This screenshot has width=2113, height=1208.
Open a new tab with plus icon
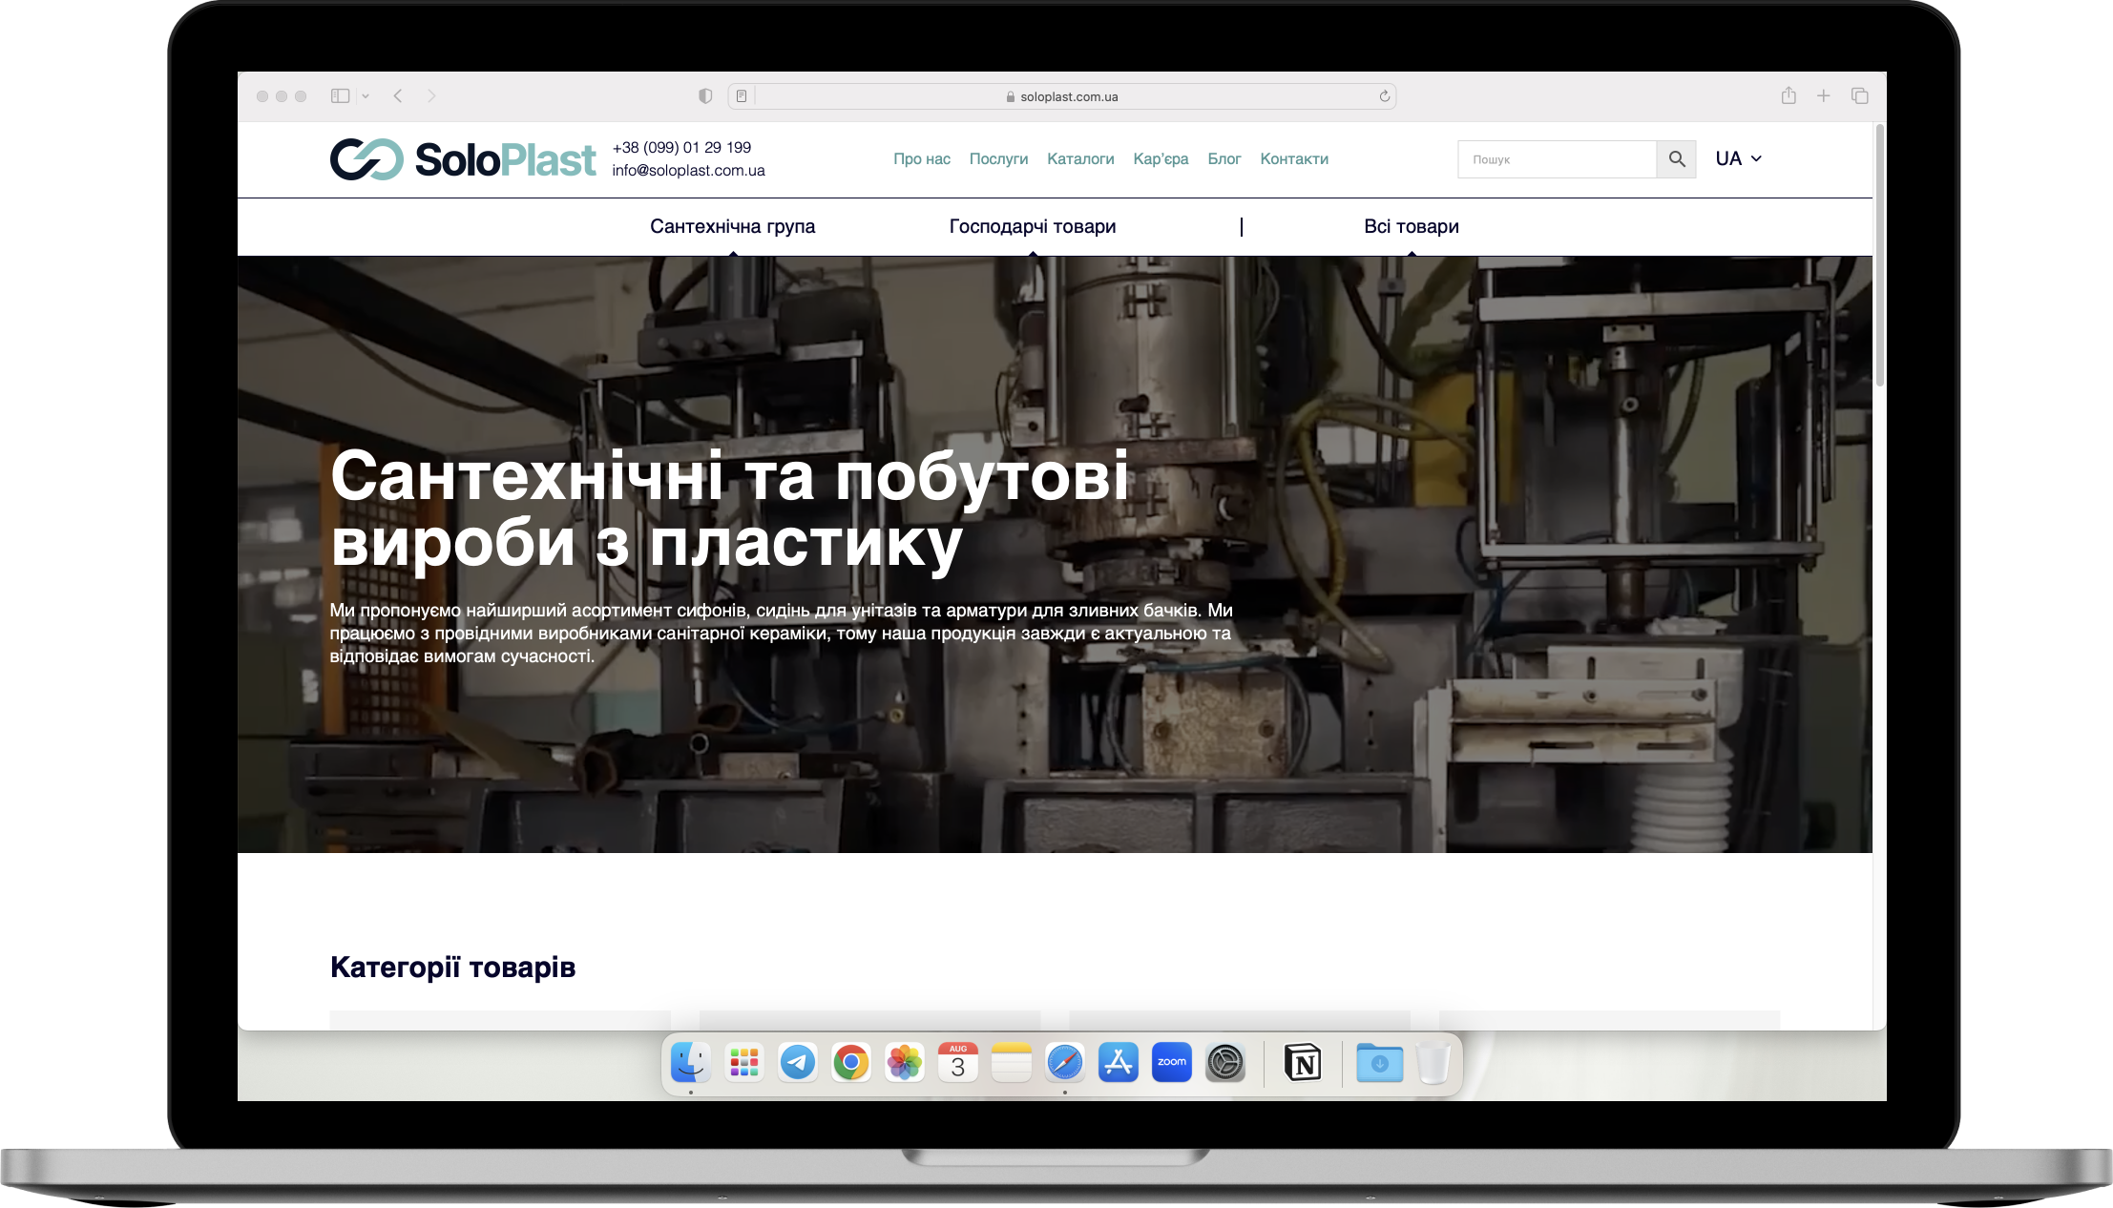coord(1823,95)
